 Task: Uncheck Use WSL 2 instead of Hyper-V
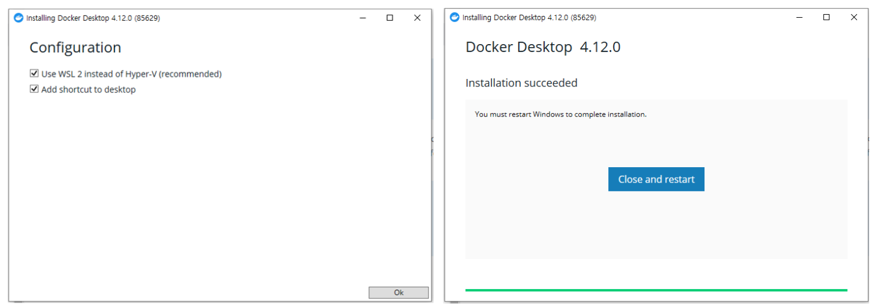(x=34, y=73)
